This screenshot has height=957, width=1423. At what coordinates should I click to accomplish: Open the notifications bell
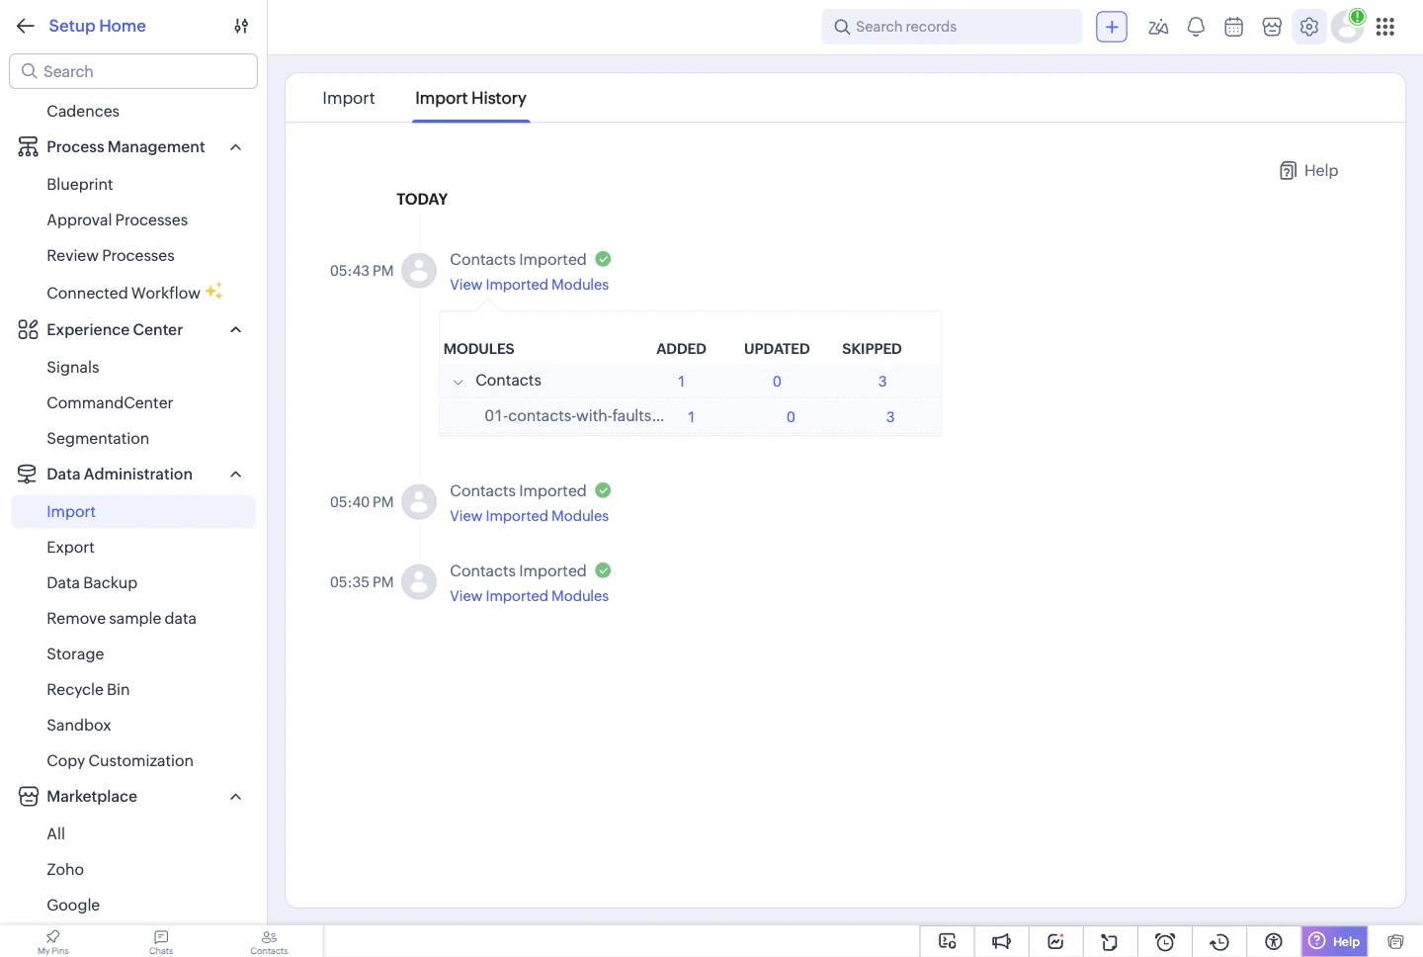pyautogui.click(x=1196, y=27)
